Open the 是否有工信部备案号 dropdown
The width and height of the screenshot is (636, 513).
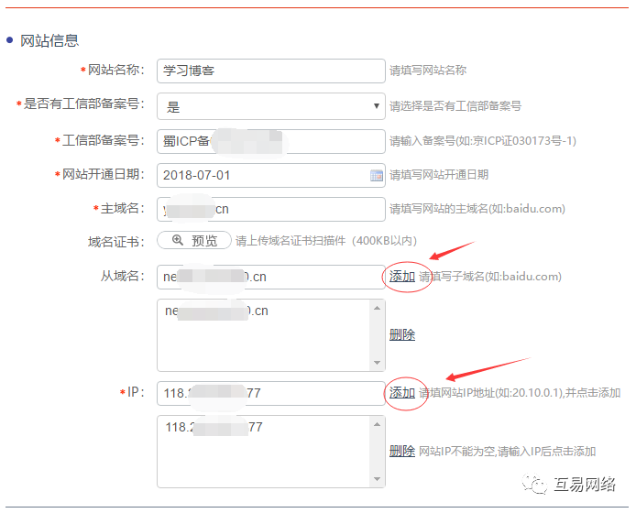point(271,106)
